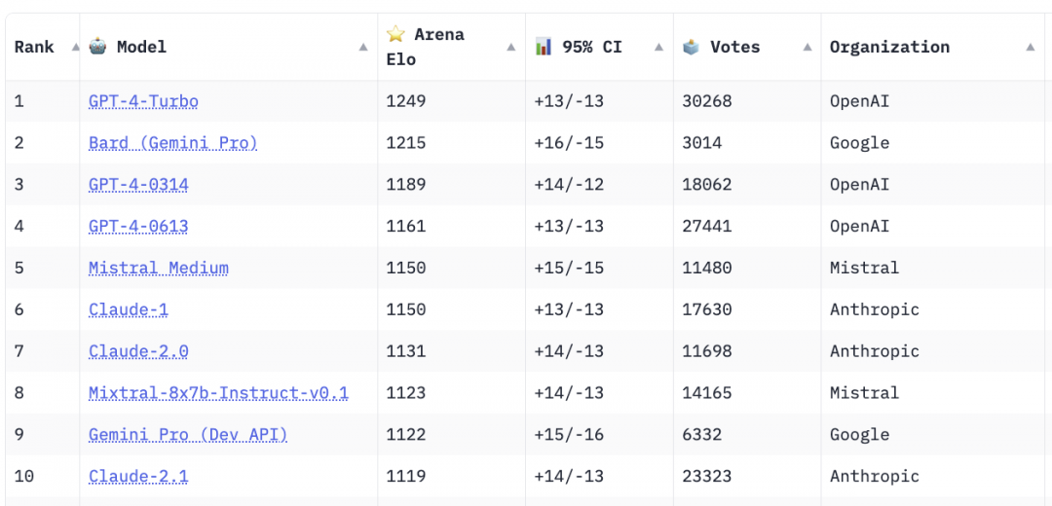
Task: Click the ballot box icon beside Votes
Action: pyautogui.click(x=692, y=46)
